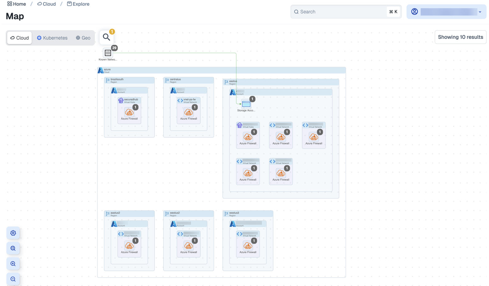Click the ⌘ K shortcut badge
Image resolution: width=489 pixels, height=286 pixels.
(x=393, y=12)
